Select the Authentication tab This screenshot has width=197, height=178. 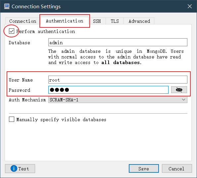pos(65,21)
